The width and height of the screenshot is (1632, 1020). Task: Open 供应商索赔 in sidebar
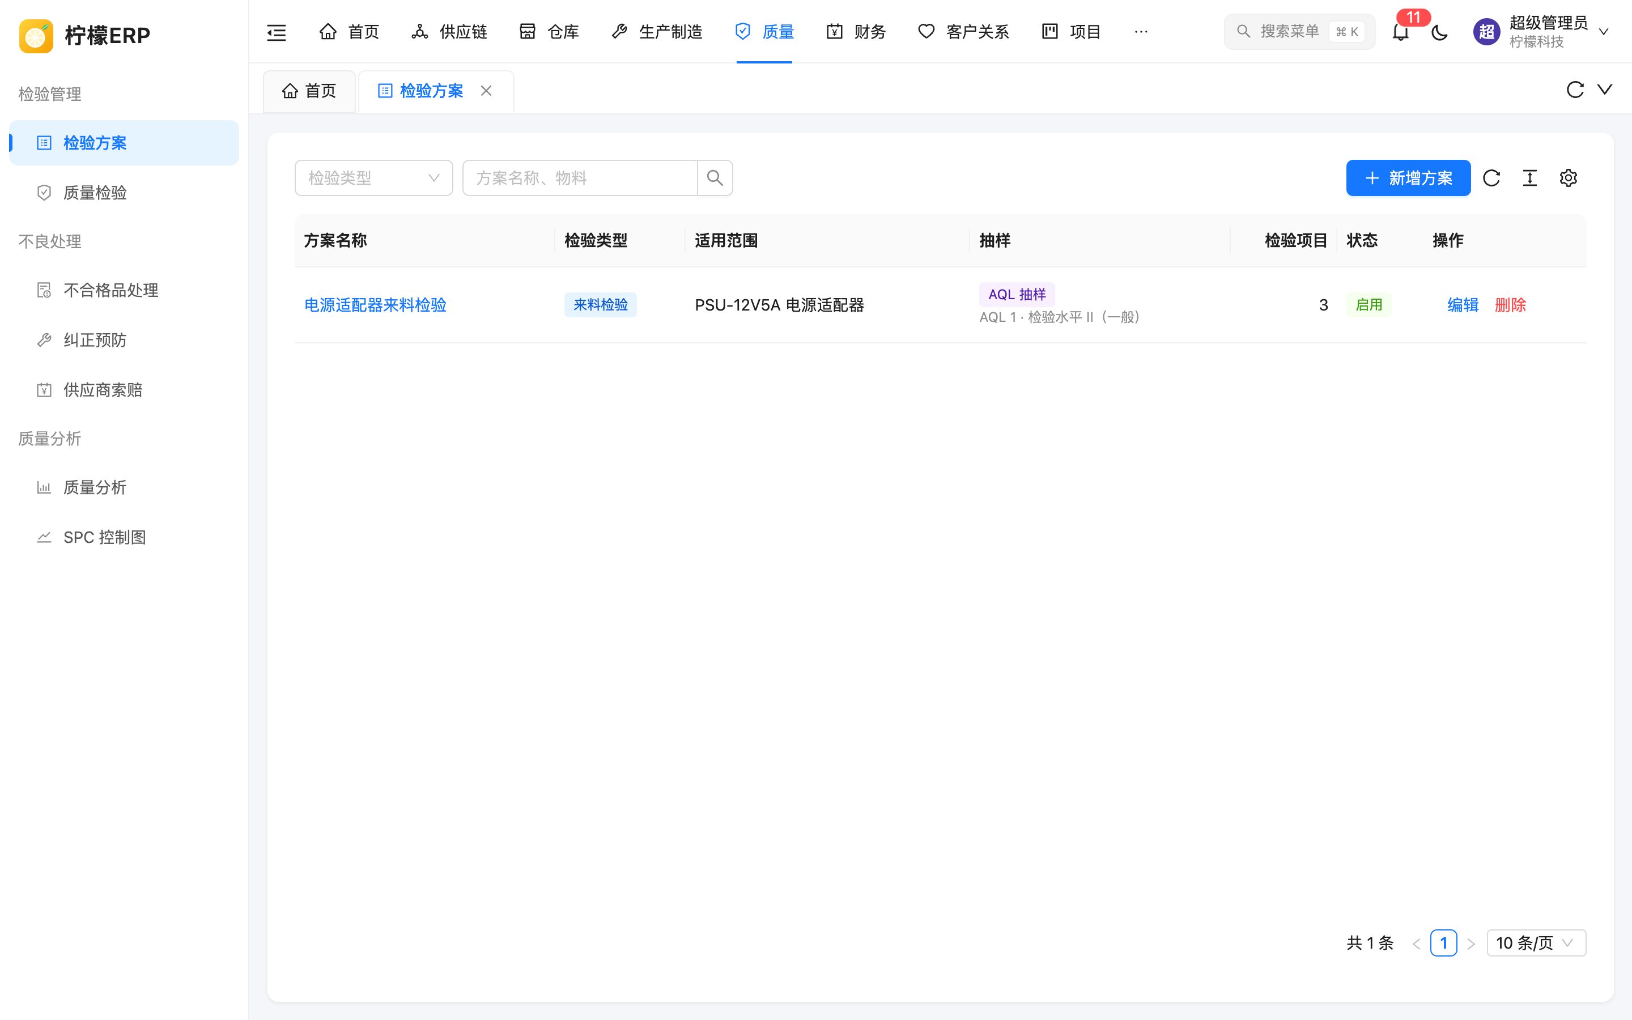124,390
